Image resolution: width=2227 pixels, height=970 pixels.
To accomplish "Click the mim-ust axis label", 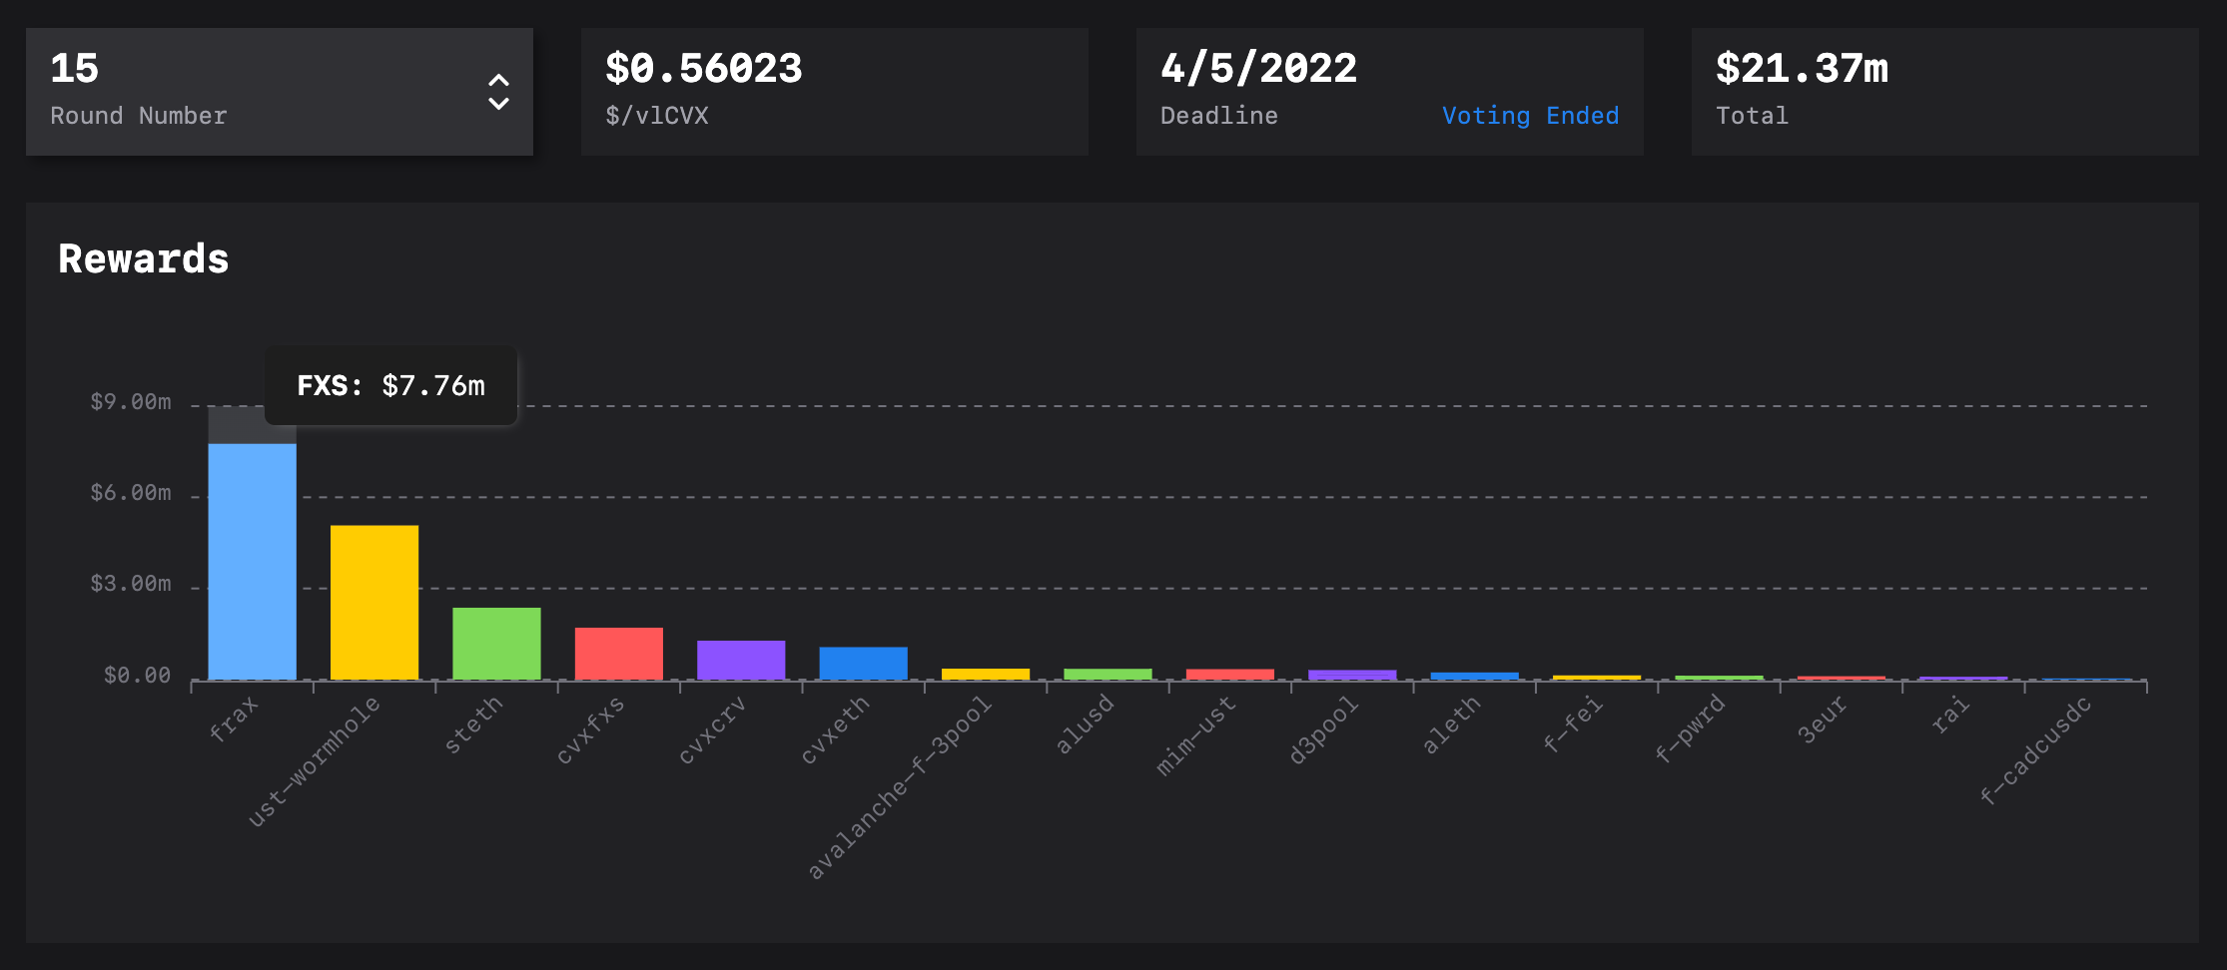I will pos(1195,735).
